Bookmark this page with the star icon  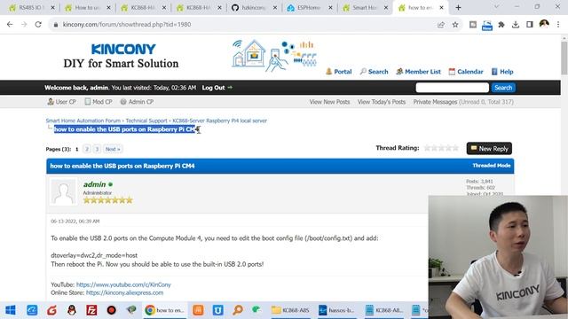(455, 24)
